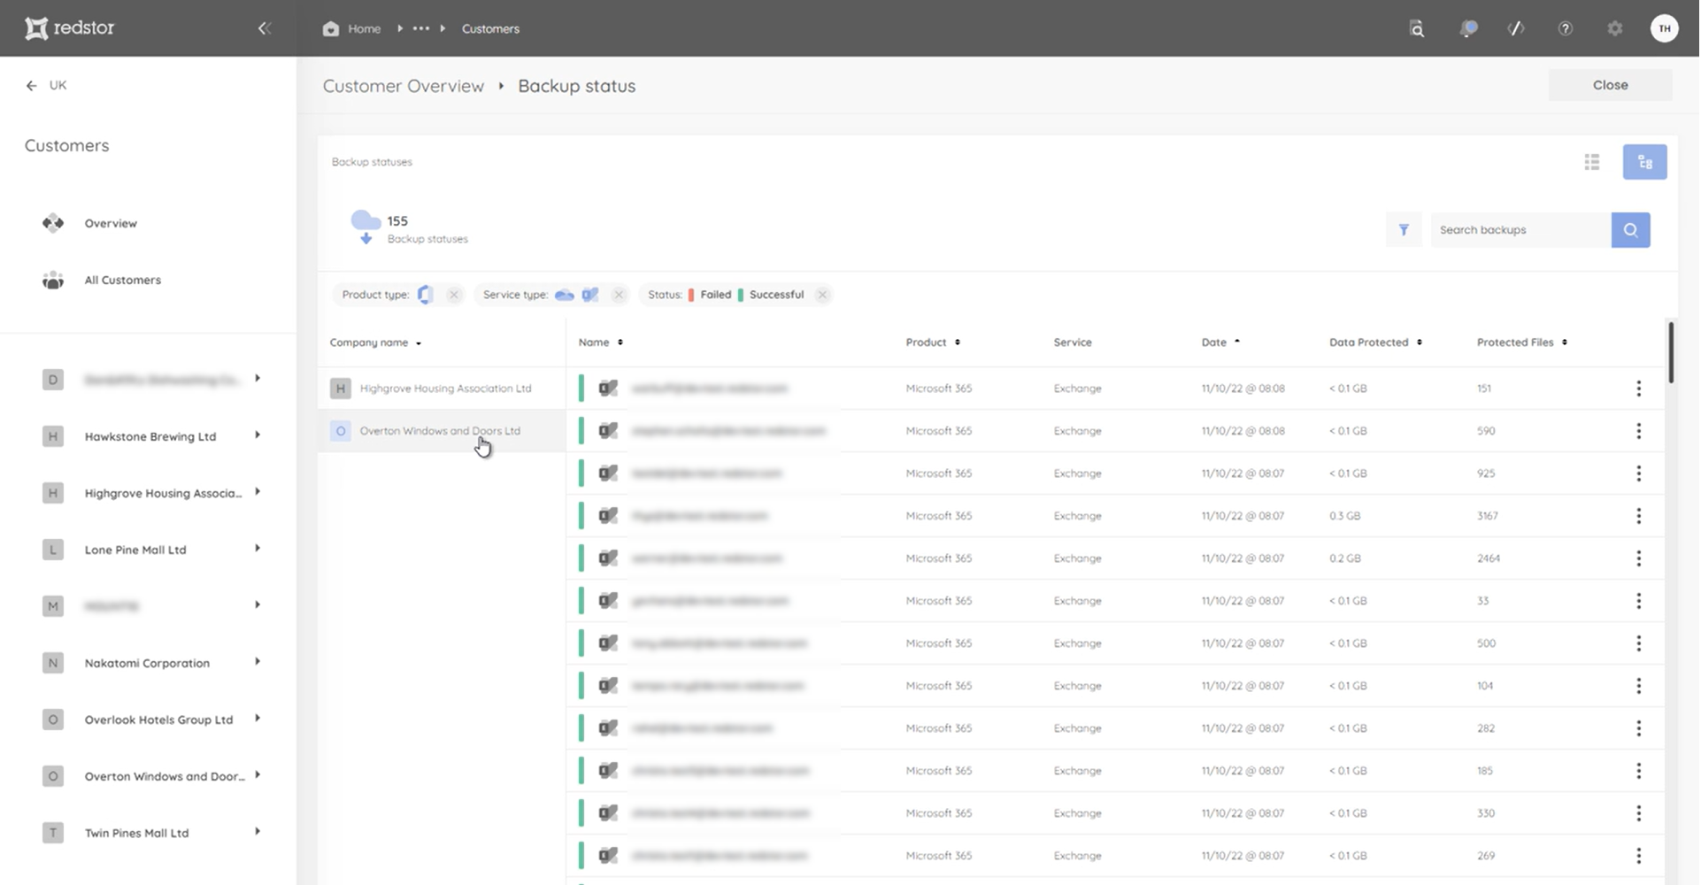This screenshot has width=1701, height=885.
Task: Remove the Product type filter
Action: pos(454,295)
